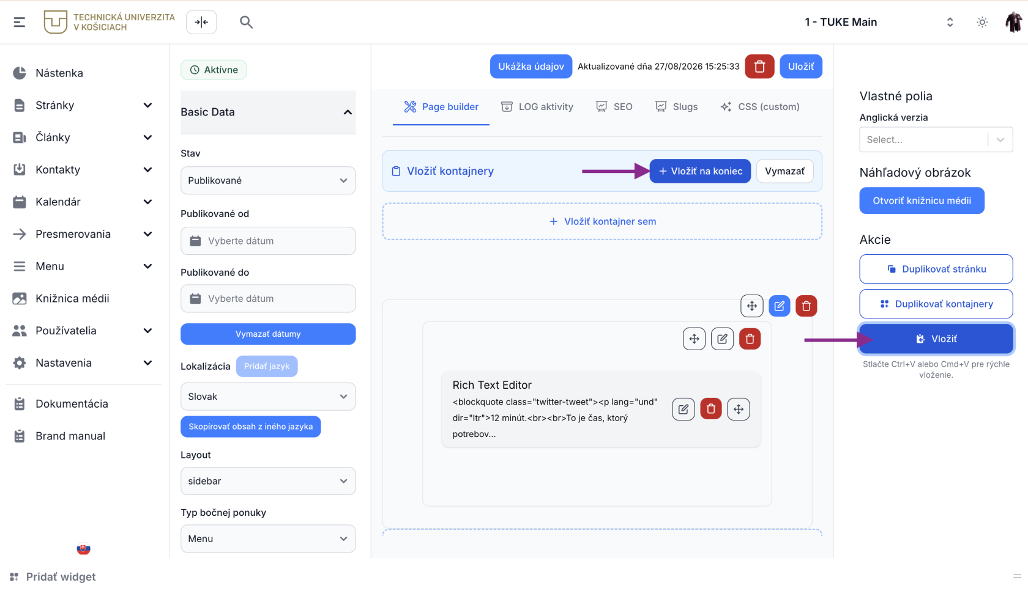Image resolution: width=1028 pixels, height=591 pixels.
Task: Expand the Články sidebar section
Action: (83, 138)
